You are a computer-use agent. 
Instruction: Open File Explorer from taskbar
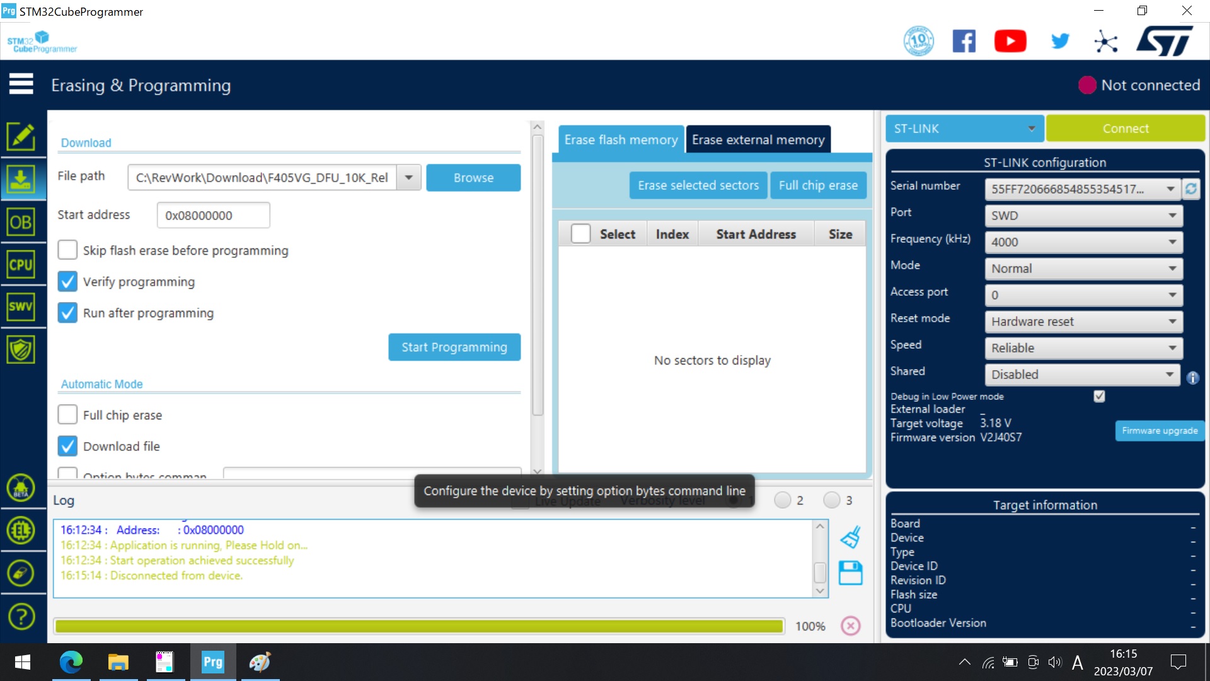pyautogui.click(x=118, y=662)
